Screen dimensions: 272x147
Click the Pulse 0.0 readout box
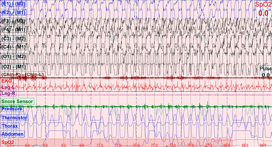pos(266,72)
